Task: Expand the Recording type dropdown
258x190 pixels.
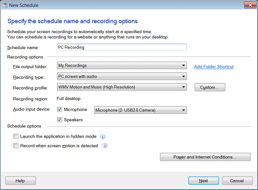Action: pyautogui.click(x=122, y=76)
